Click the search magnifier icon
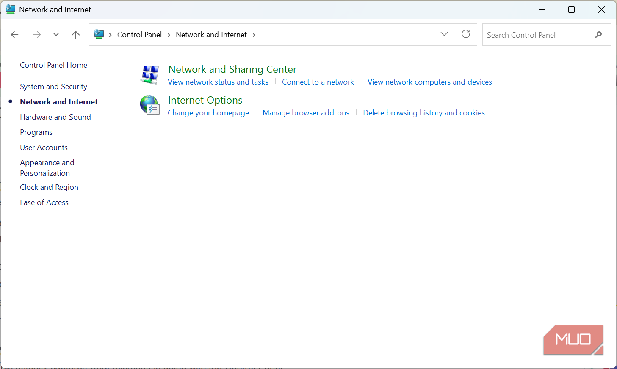Screen dimensions: 617x369 pos(598,35)
